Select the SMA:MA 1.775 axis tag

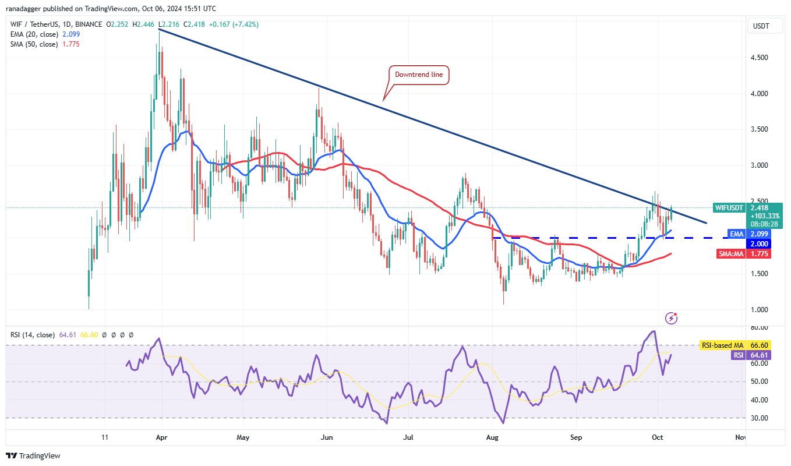click(747, 253)
